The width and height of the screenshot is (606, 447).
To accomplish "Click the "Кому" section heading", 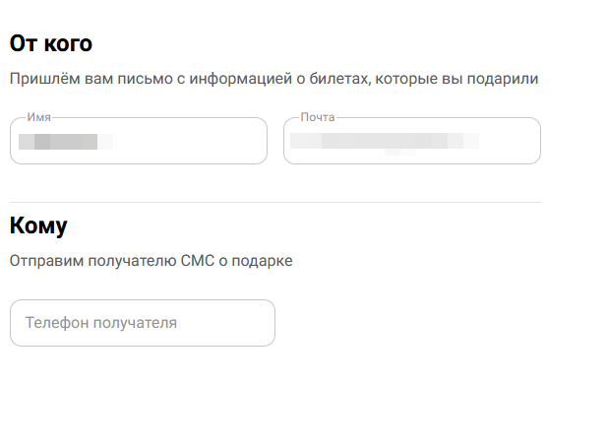I will 38,226.
